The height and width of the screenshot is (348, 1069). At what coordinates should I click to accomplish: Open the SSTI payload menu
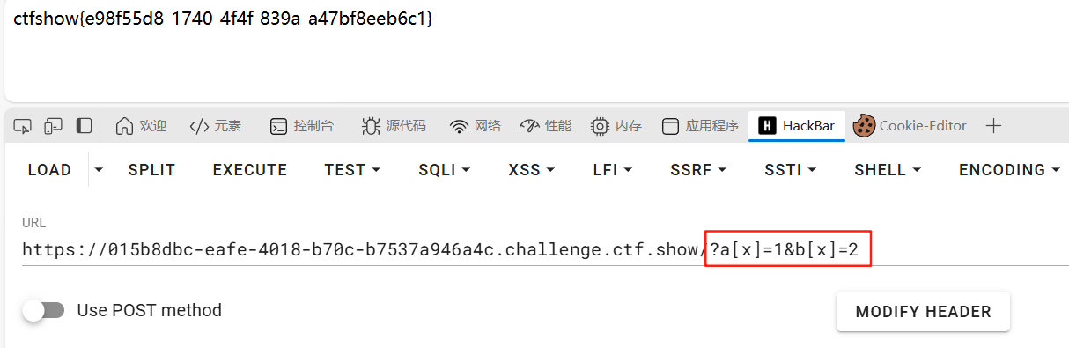pos(791,169)
